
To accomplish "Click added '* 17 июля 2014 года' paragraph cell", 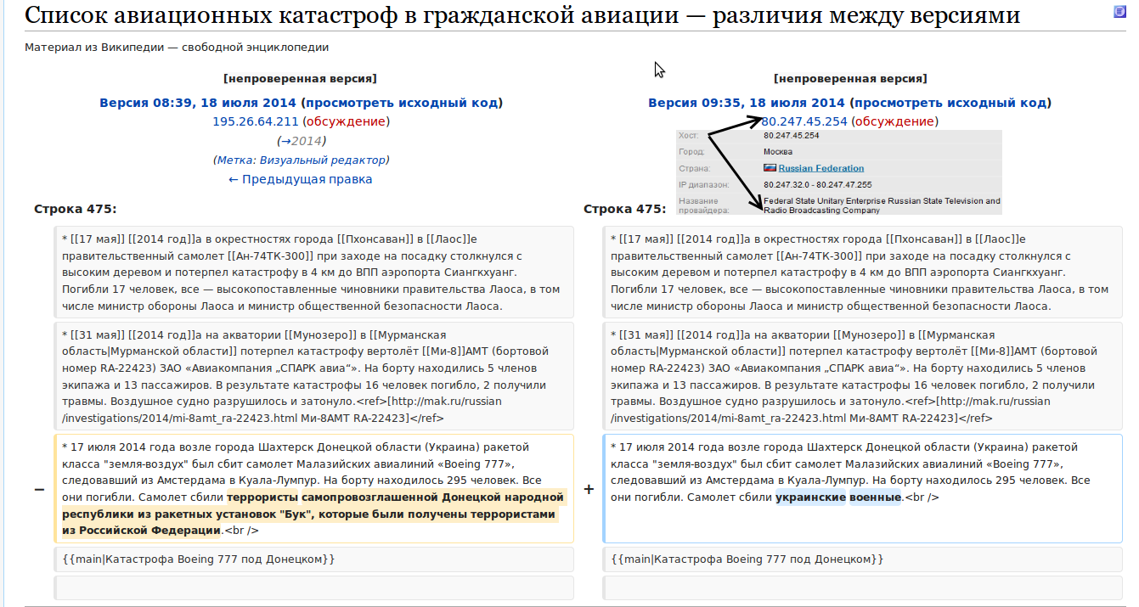I will pyautogui.click(x=863, y=489).
